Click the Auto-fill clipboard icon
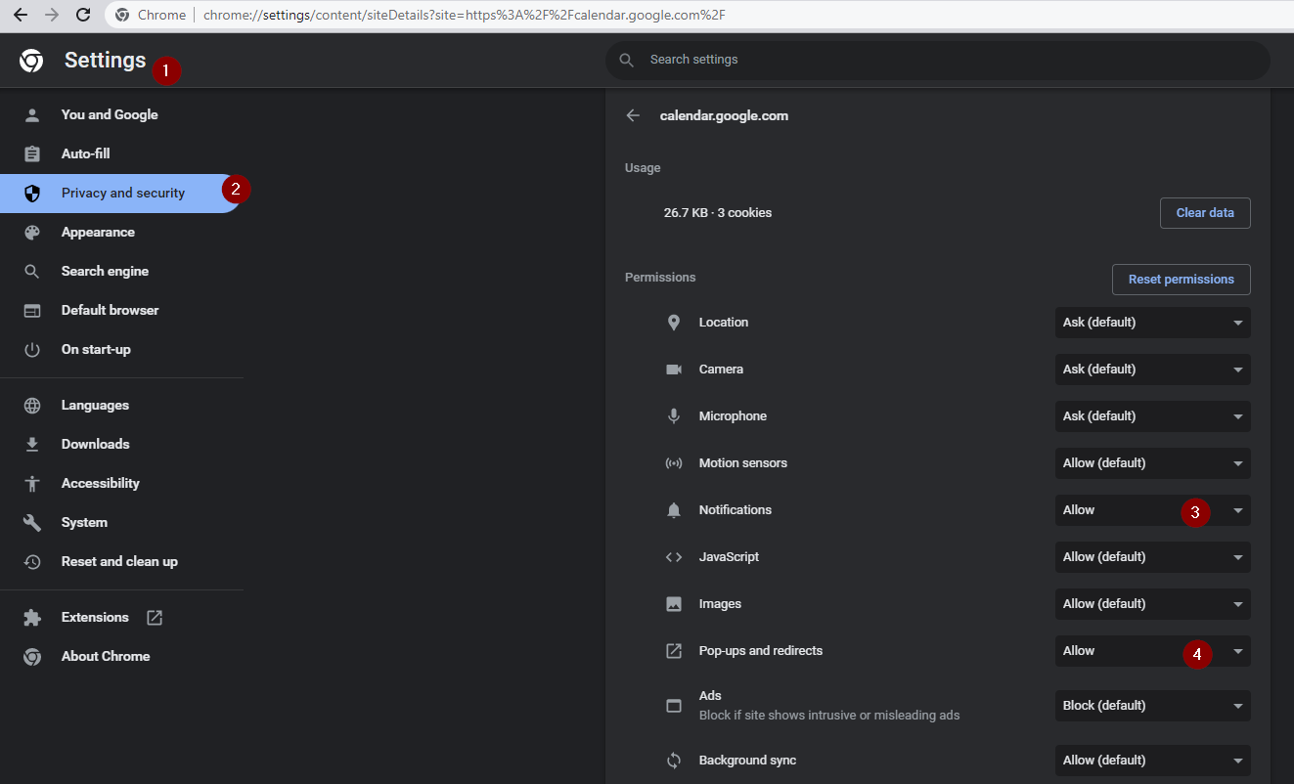Screen dimensions: 1294x784 click(32, 153)
